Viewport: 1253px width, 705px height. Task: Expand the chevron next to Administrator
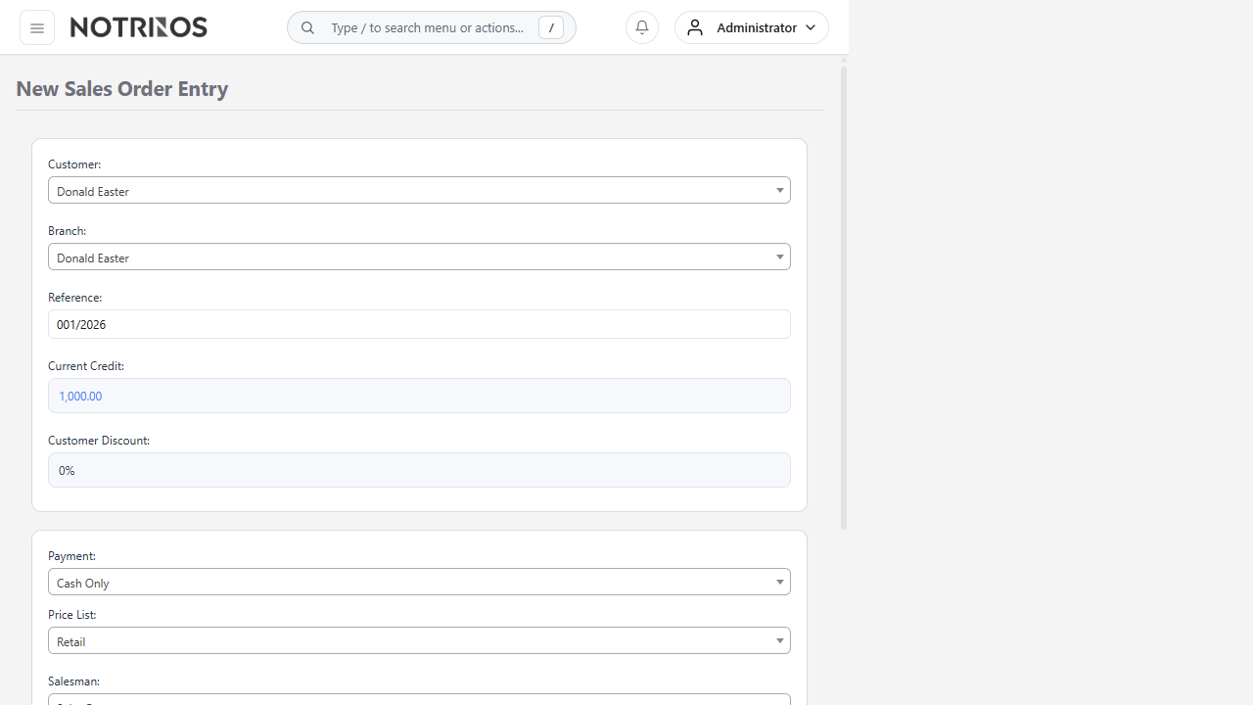pos(811,27)
